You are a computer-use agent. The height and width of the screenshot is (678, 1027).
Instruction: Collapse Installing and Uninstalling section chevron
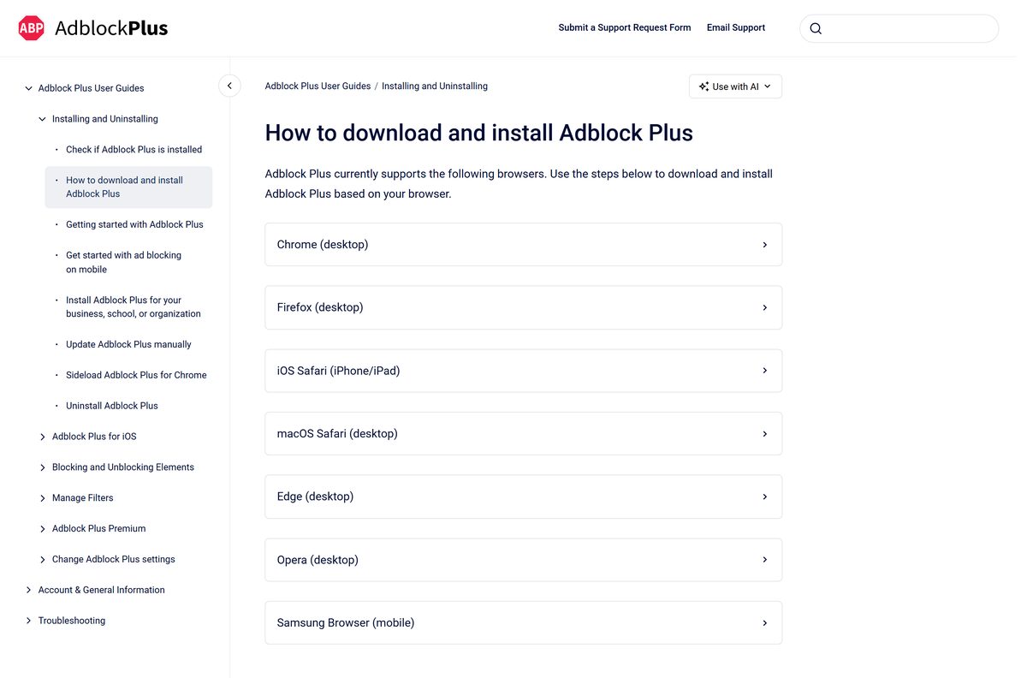(42, 119)
